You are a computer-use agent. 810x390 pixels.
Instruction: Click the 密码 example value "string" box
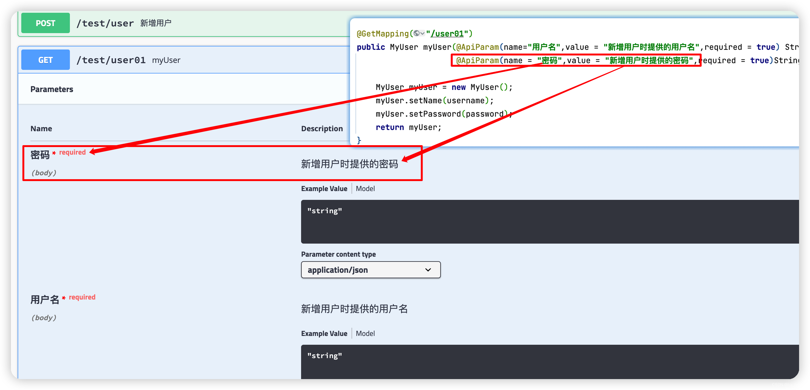[550, 221]
